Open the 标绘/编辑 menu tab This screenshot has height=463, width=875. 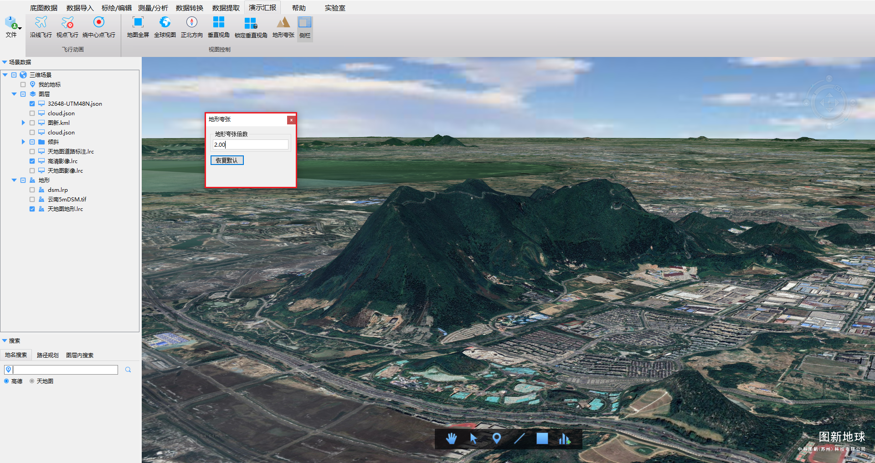117,8
